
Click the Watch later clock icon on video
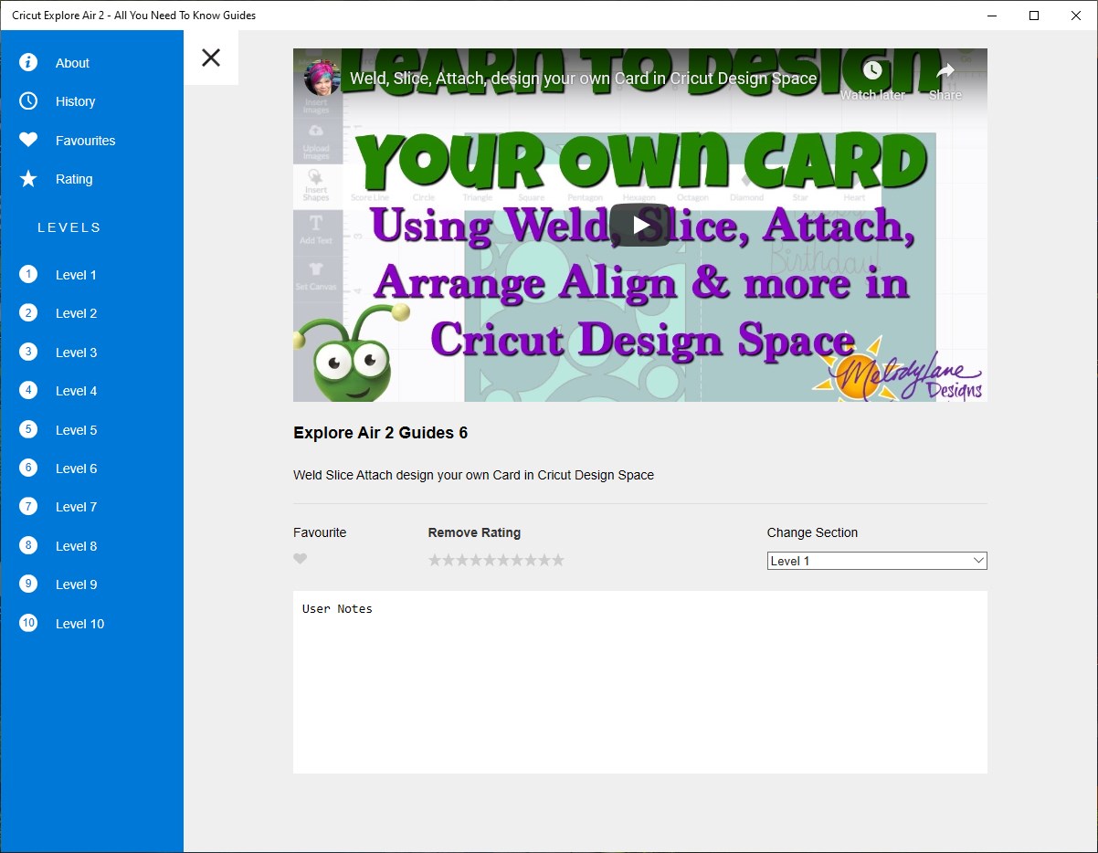pyautogui.click(x=872, y=70)
